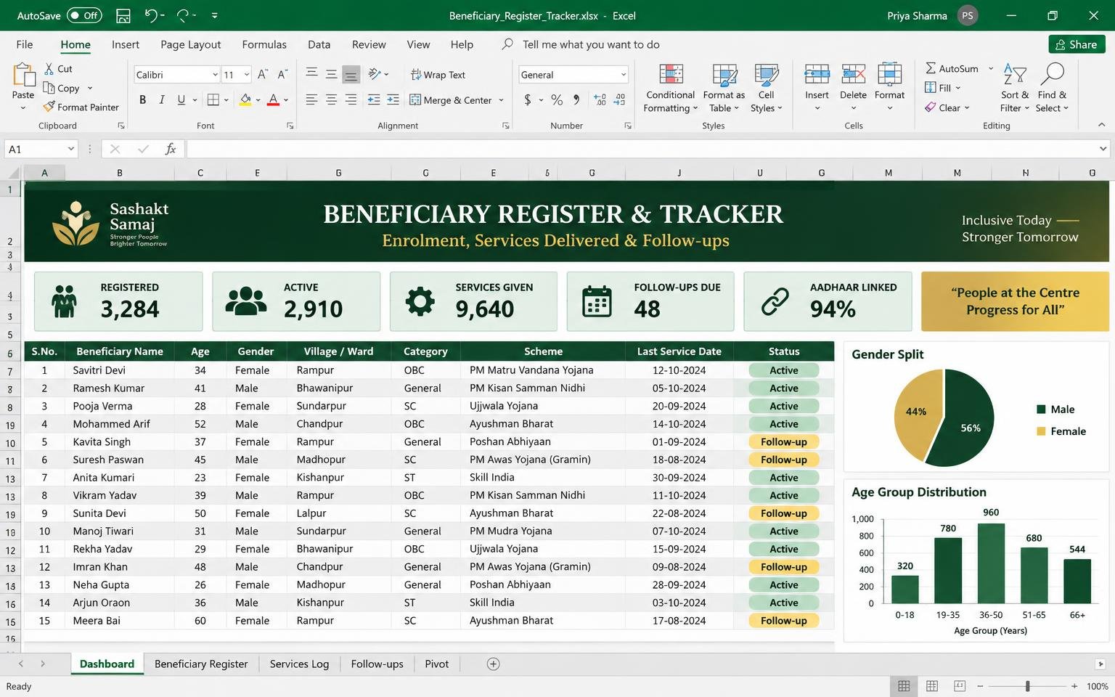Open Sort & Filter options

click(x=1015, y=87)
